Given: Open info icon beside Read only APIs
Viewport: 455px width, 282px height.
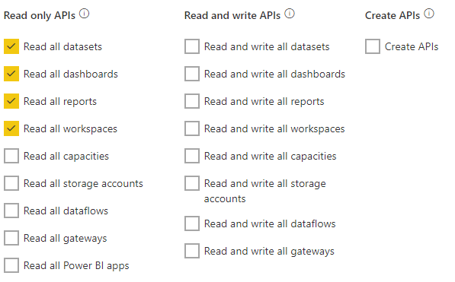Looking at the screenshot, I should click(85, 14).
